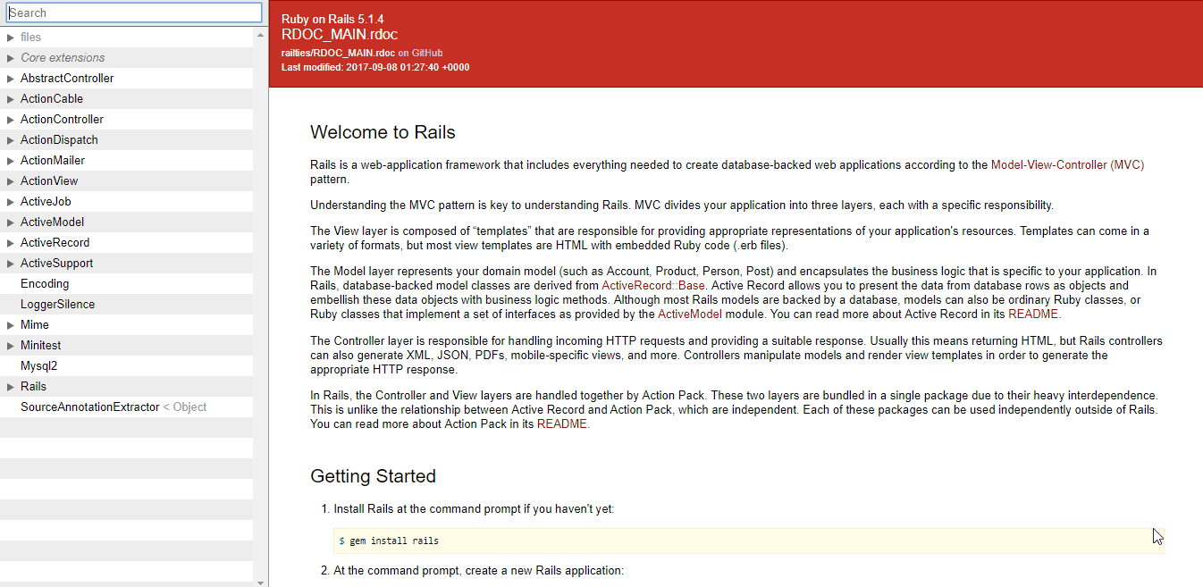Expand ActiveModel triangle

click(11, 222)
